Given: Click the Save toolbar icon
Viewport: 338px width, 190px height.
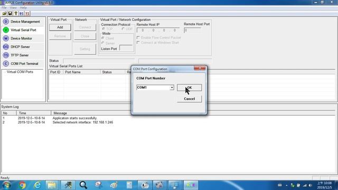Looking at the screenshot, I should click(x=10, y=14).
